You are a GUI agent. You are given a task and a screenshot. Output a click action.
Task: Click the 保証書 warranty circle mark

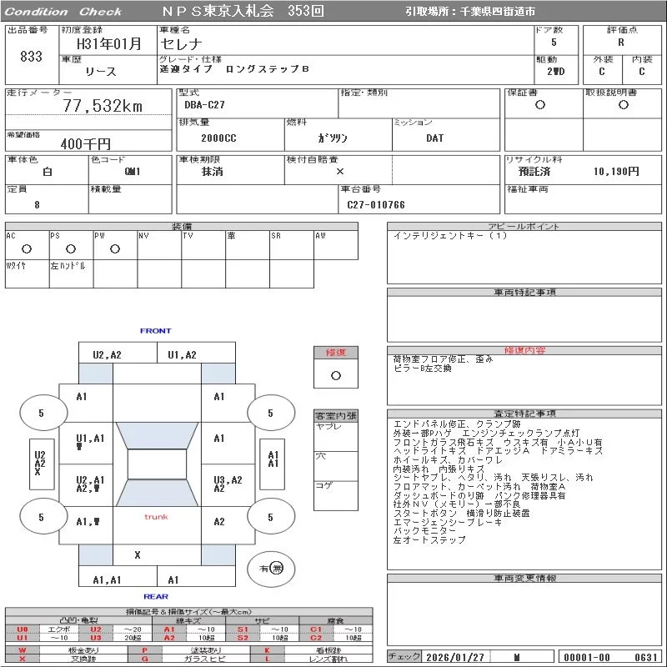[540, 105]
